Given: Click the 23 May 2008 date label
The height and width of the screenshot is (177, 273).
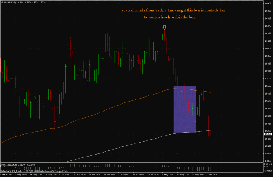Looking at the screenshot, I should (x=51, y=174).
